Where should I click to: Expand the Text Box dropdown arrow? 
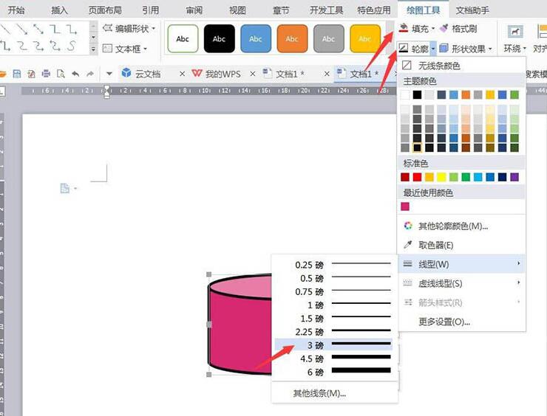145,49
